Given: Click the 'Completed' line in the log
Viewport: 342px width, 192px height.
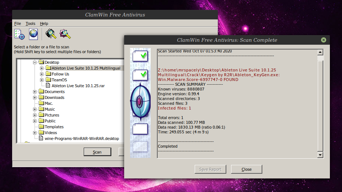Looking at the screenshot, I should click(x=168, y=147).
